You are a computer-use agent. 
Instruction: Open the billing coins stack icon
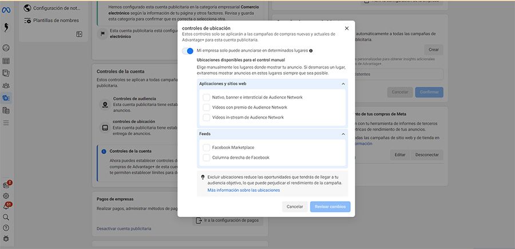click(6, 111)
